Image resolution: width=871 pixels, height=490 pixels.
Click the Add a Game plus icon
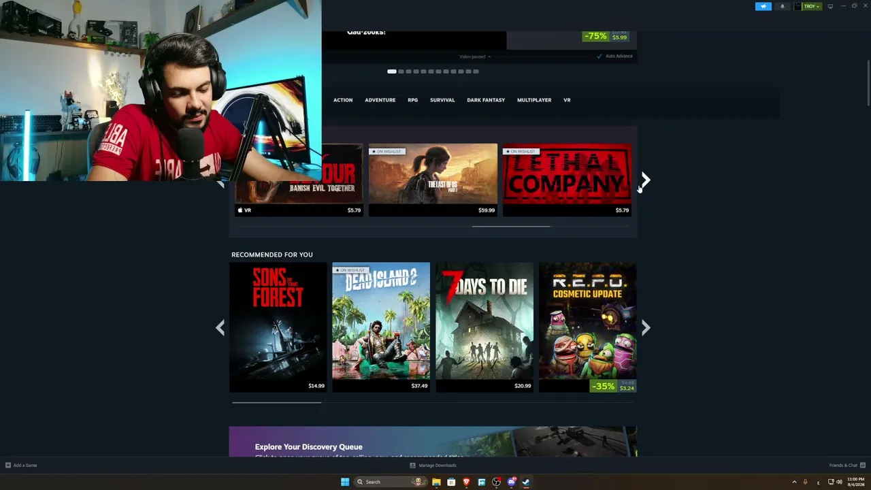(8, 465)
